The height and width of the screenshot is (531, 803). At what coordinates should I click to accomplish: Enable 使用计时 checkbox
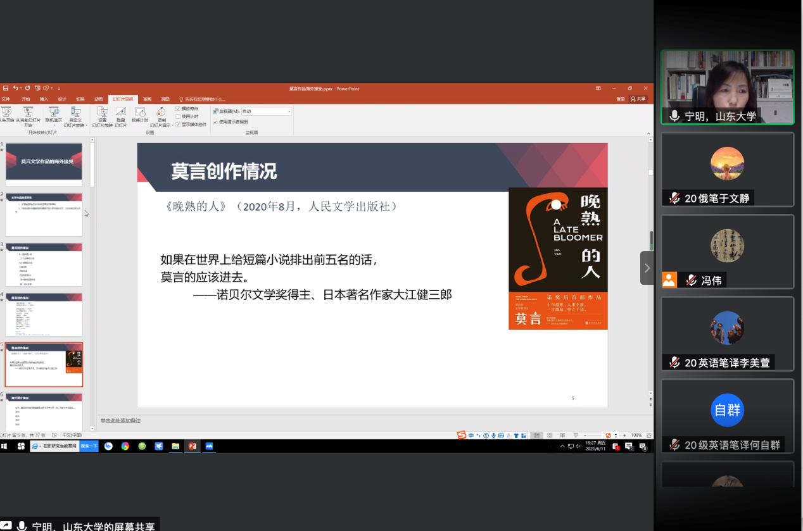click(x=178, y=116)
